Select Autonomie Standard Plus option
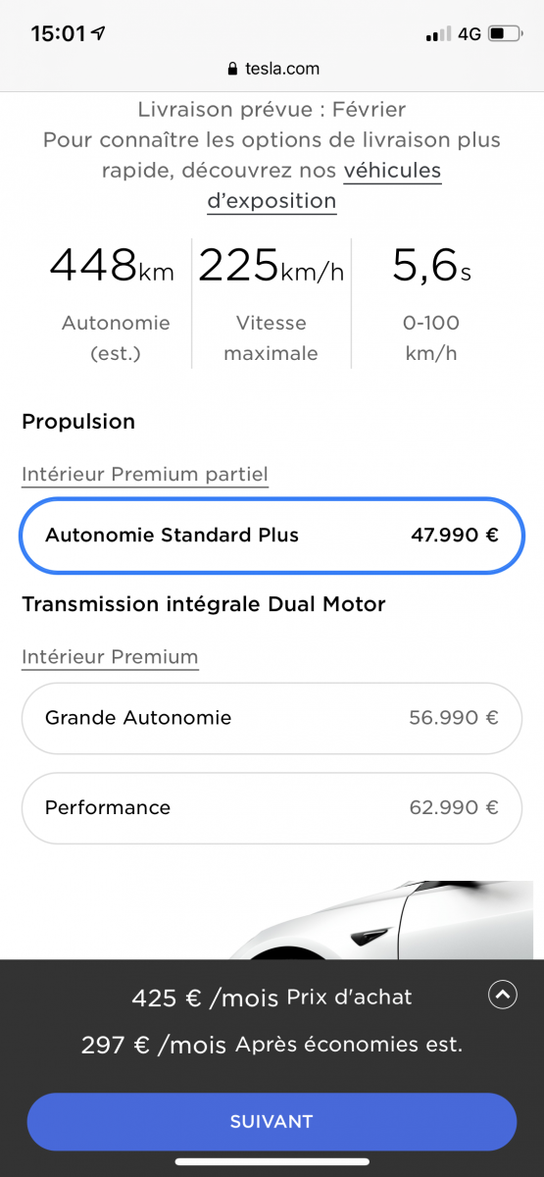544x1177 pixels. (272, 536)
